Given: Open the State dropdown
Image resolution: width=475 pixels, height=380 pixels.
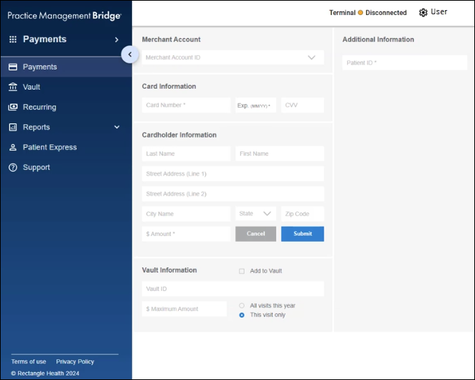Looking at the screenshot, I should coord(268,214).
